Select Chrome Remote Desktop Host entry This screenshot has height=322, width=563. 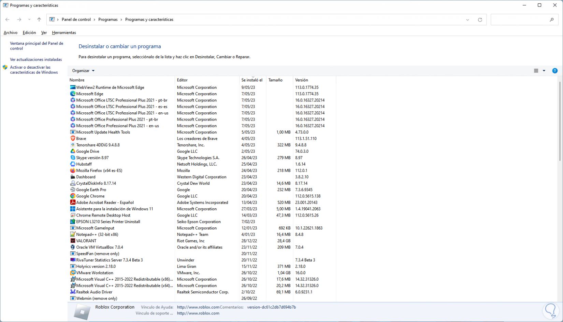pos(202,215)
